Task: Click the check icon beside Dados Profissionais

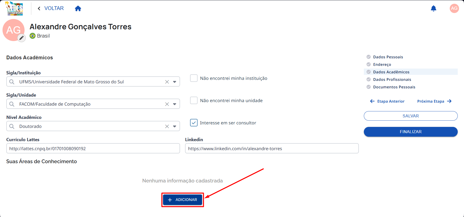Action: (x=369, y=79)
